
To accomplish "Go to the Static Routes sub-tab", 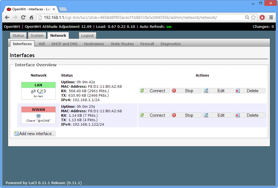I will 122,44.
